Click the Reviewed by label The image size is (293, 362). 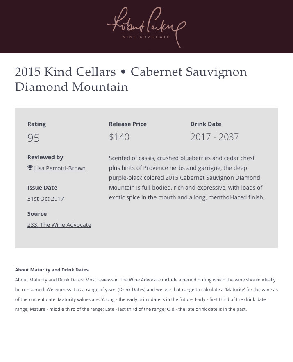(45, 157)
